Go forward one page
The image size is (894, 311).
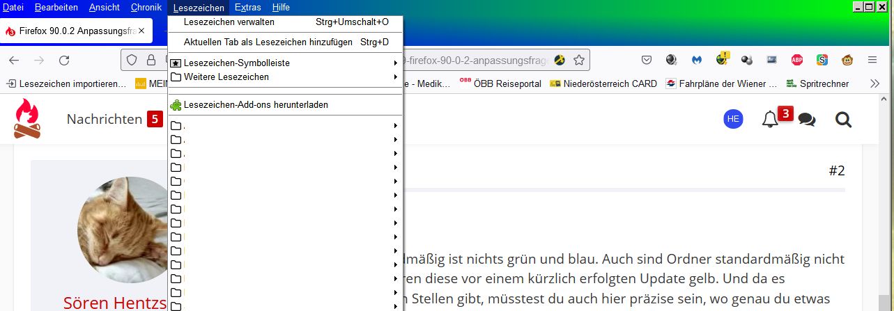tap(39, 60)
